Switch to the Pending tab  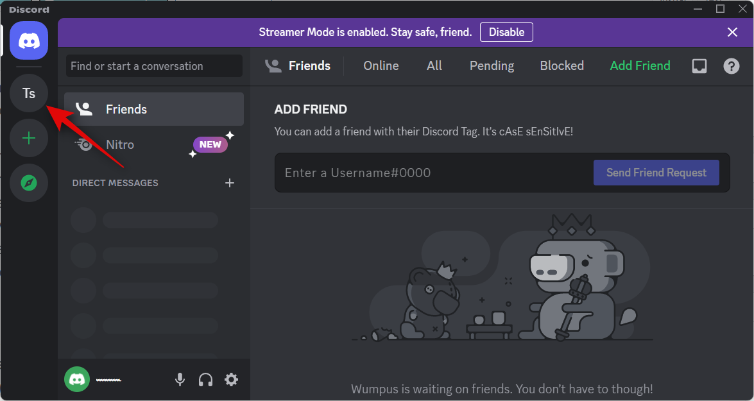point(492,66)
